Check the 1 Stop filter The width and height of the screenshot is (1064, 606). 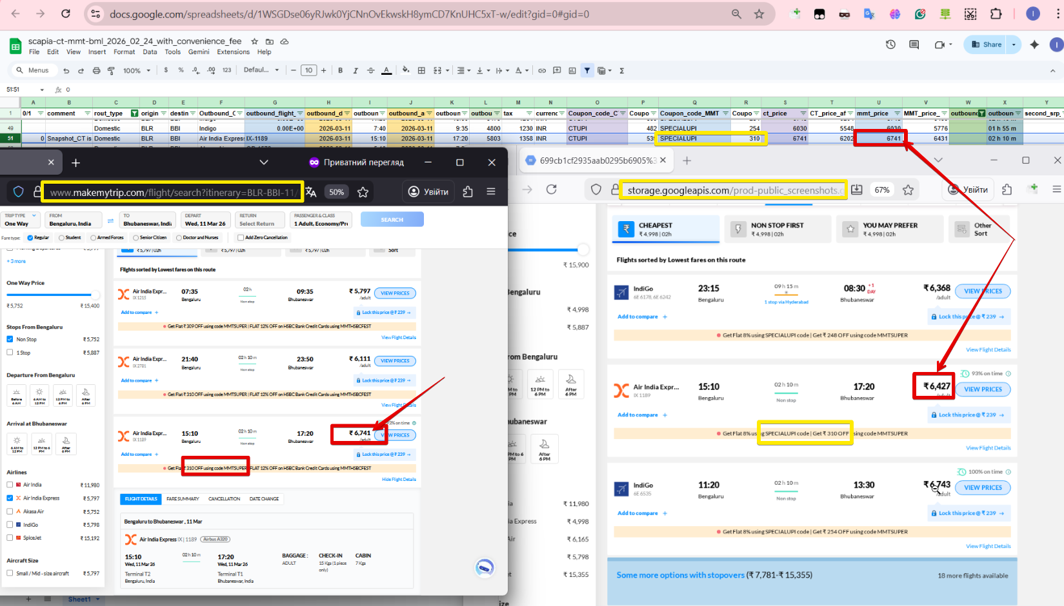point(10,353)
